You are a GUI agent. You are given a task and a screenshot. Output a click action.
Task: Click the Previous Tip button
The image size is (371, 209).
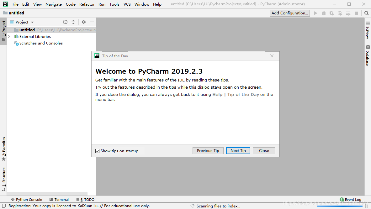(208, 151)
